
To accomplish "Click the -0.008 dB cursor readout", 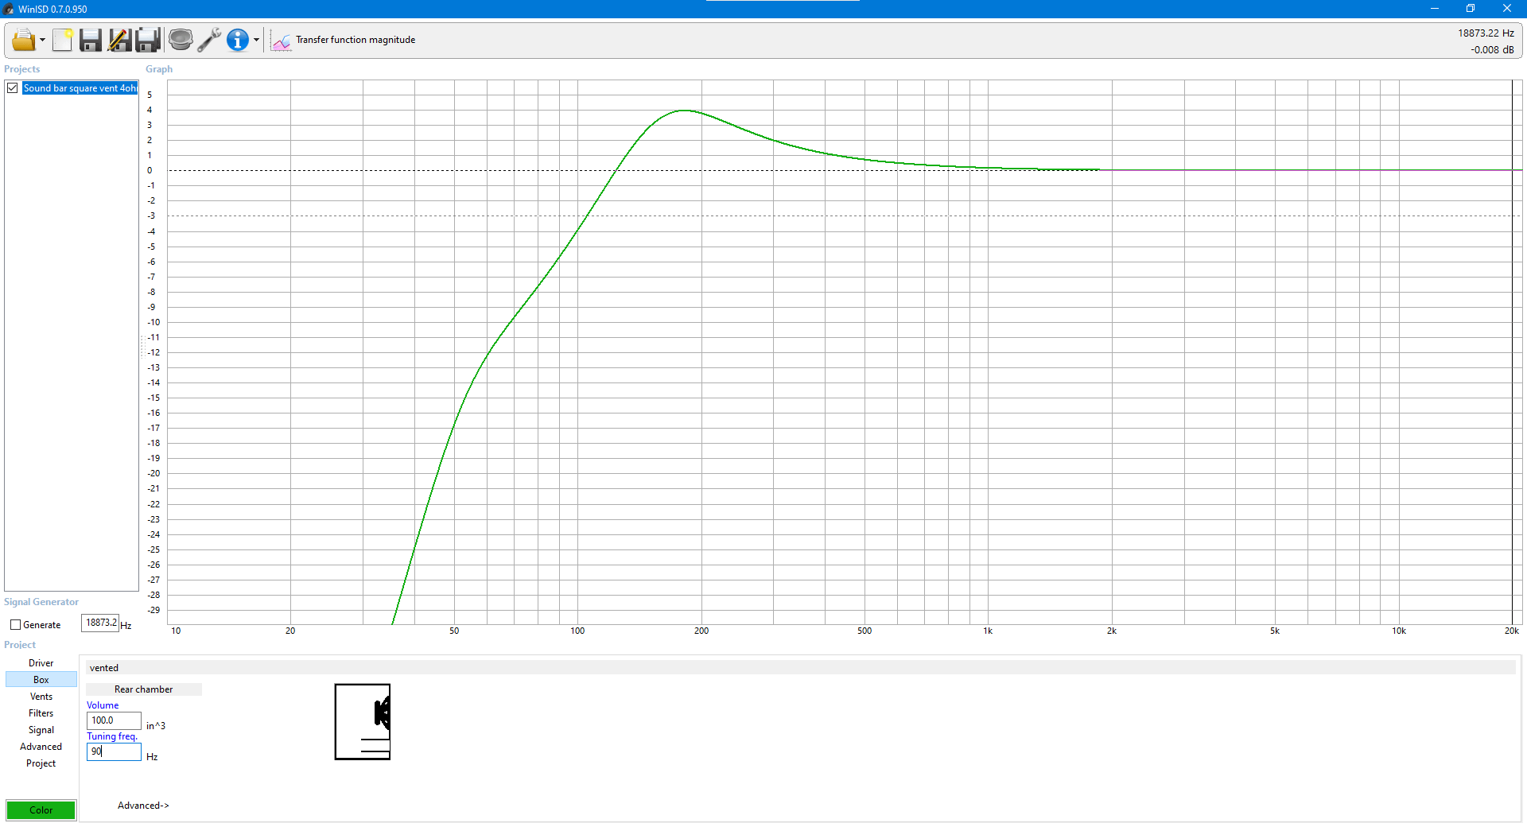I will pyautogui.click(x=1492, y=50).
